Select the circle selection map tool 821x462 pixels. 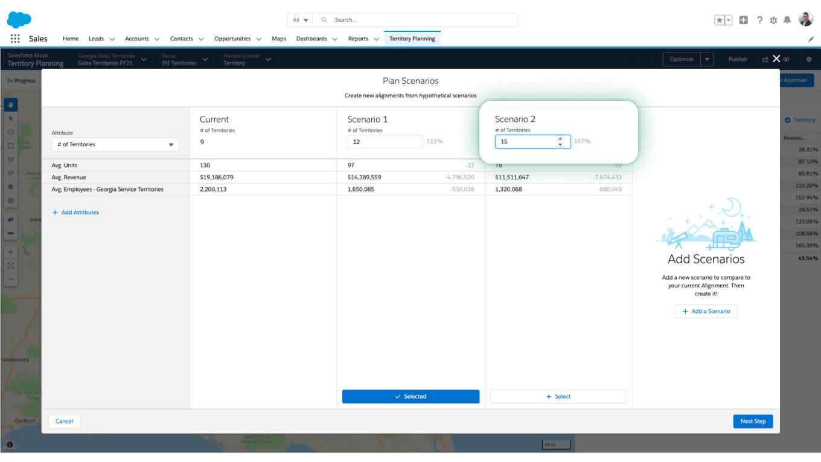11,132
